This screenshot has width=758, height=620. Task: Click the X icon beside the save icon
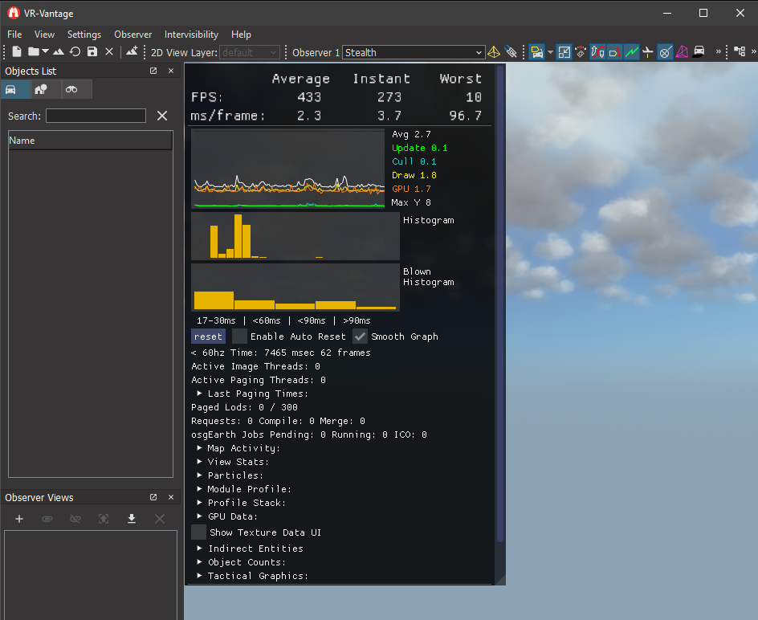pyautogui.click(x=109, y=51)
